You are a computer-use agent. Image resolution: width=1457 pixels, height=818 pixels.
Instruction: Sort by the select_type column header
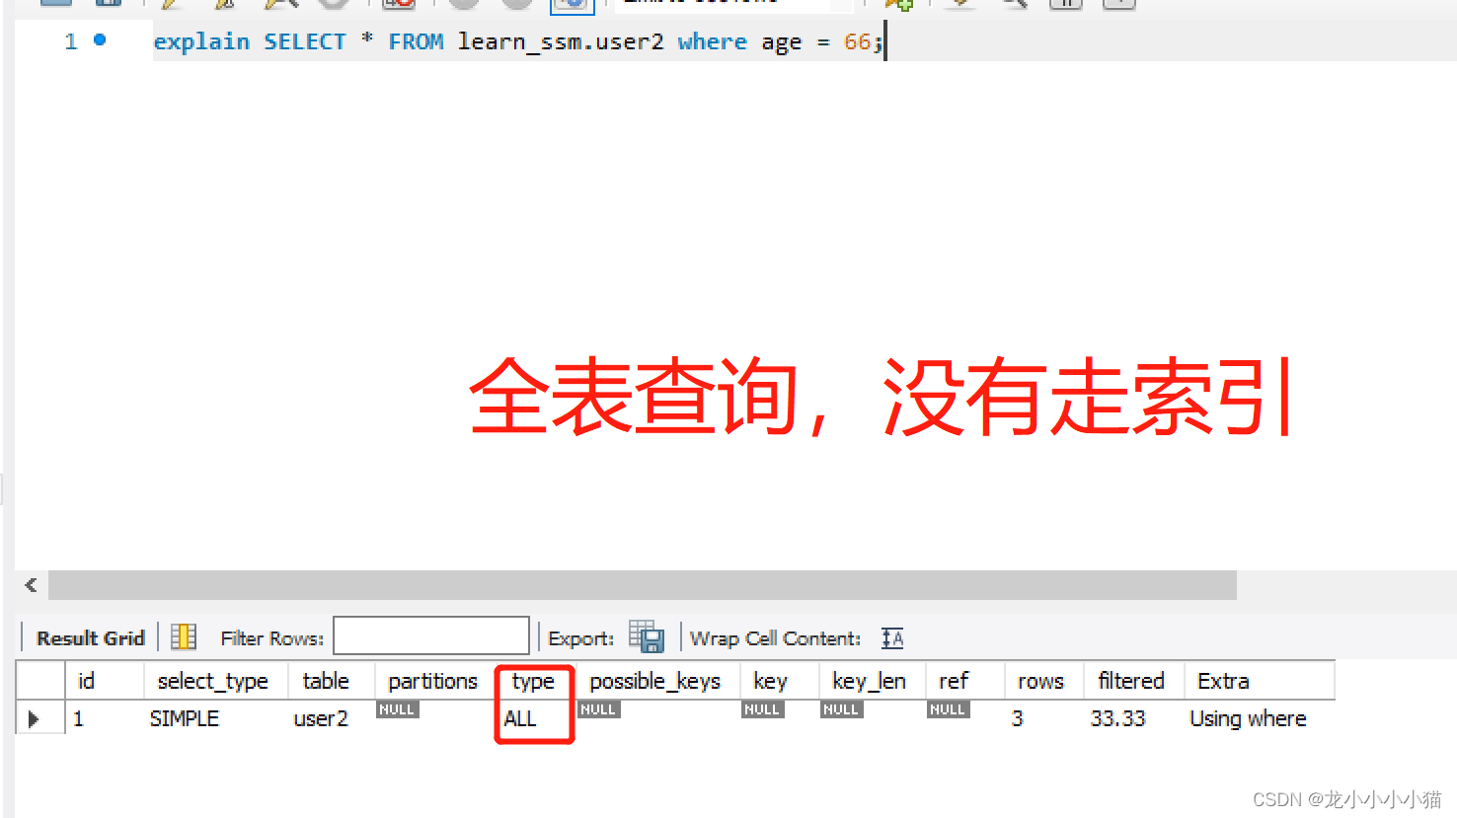click(216, 681)
